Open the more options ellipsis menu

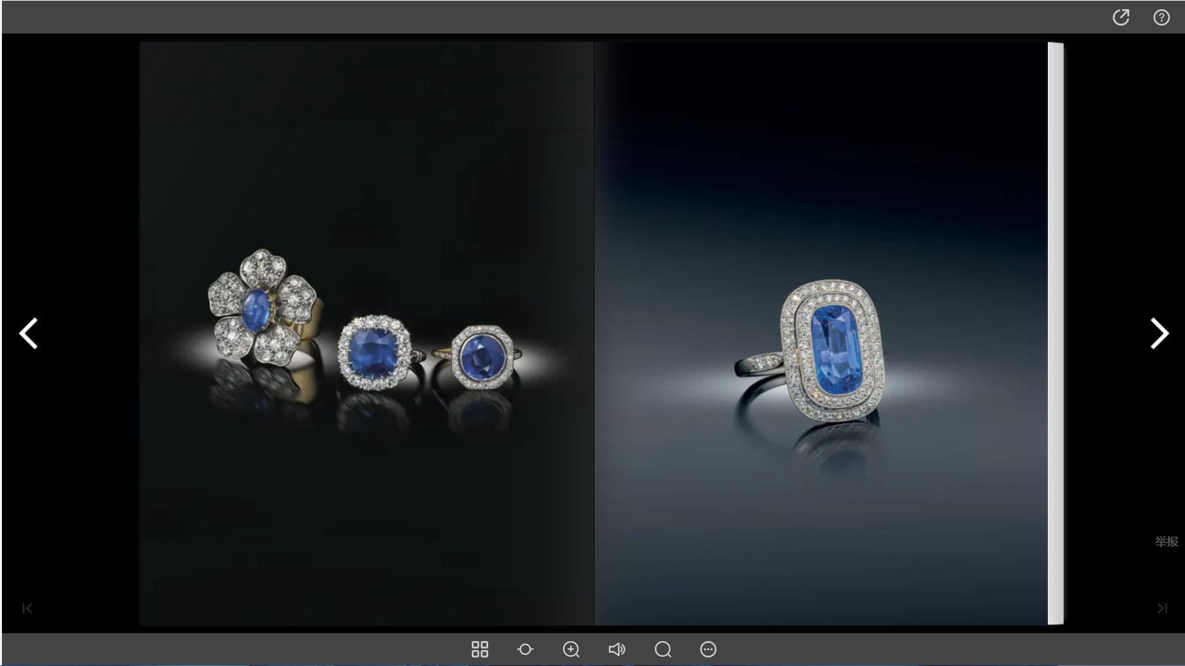(x=708, y=650)
